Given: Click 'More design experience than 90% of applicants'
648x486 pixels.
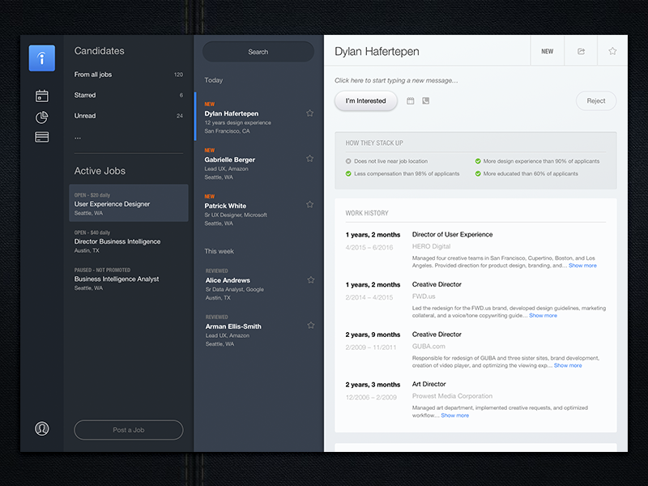Looking at the screenshot, I should click(x=541, y=161).
